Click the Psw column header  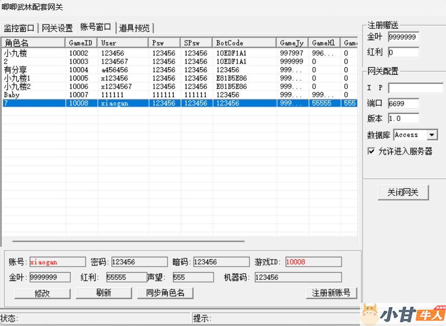(164, 43)
